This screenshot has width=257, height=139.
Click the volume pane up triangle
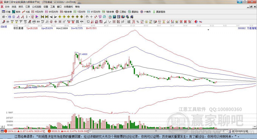(x=2, y=127)
